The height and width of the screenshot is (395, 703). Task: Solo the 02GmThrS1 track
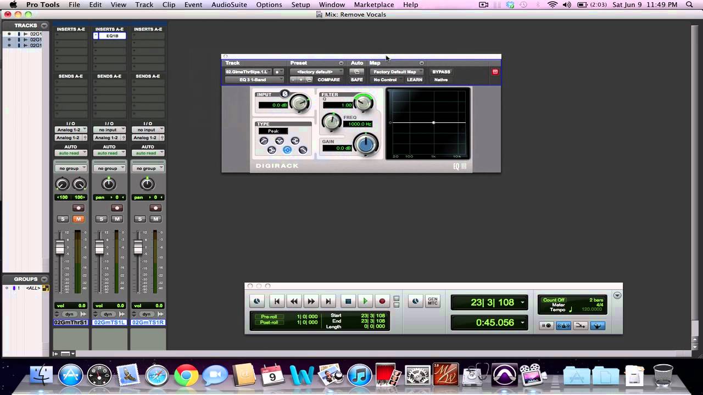pyautogui.click(x=63, y=219)
